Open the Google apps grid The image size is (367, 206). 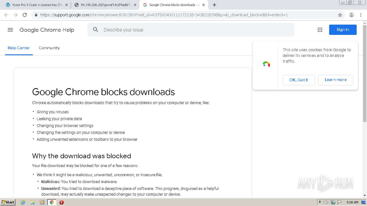[320, 30]
